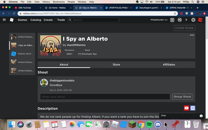208x130 pixels.
Task: Switch to the Affiliates tab
Action: (169, 65)
